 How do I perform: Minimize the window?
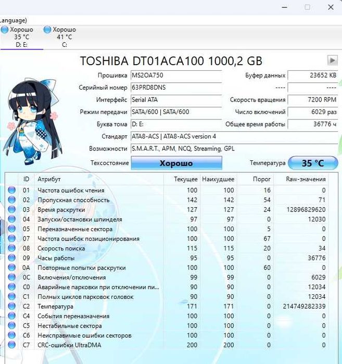[285, 7]
